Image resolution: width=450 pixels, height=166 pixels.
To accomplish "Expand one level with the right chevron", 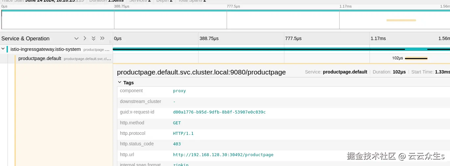I will click(x=85, y=38).
